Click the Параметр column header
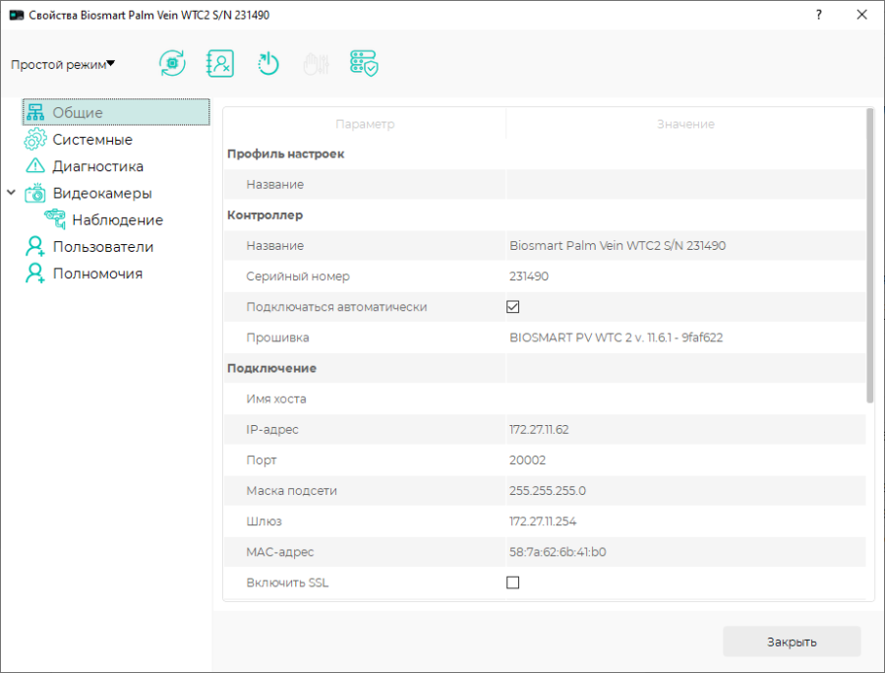This screenshot has width=885, height=673. click(365, 124)
